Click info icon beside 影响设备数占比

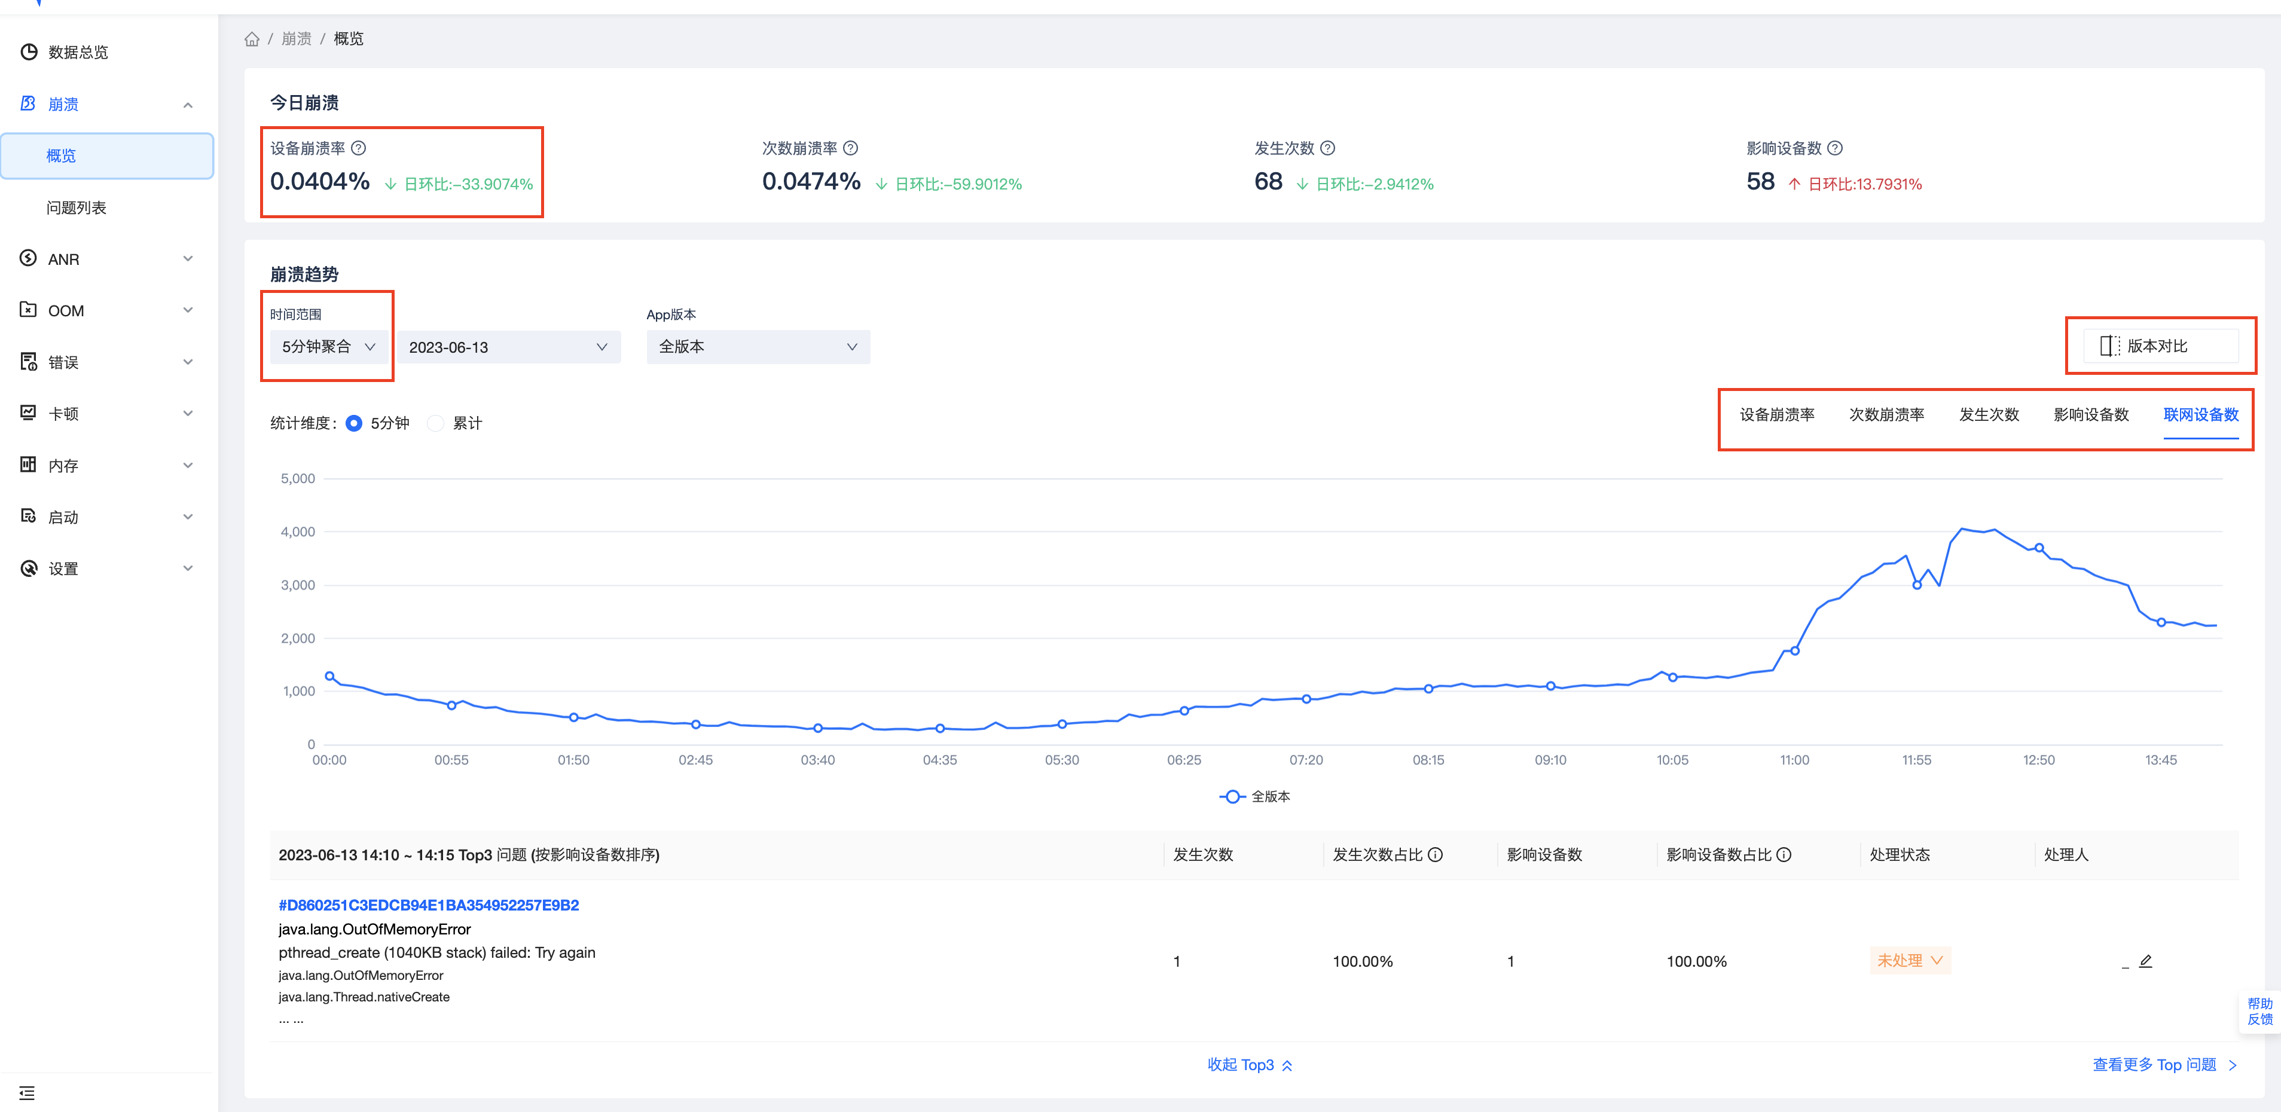click(1784, 854)
